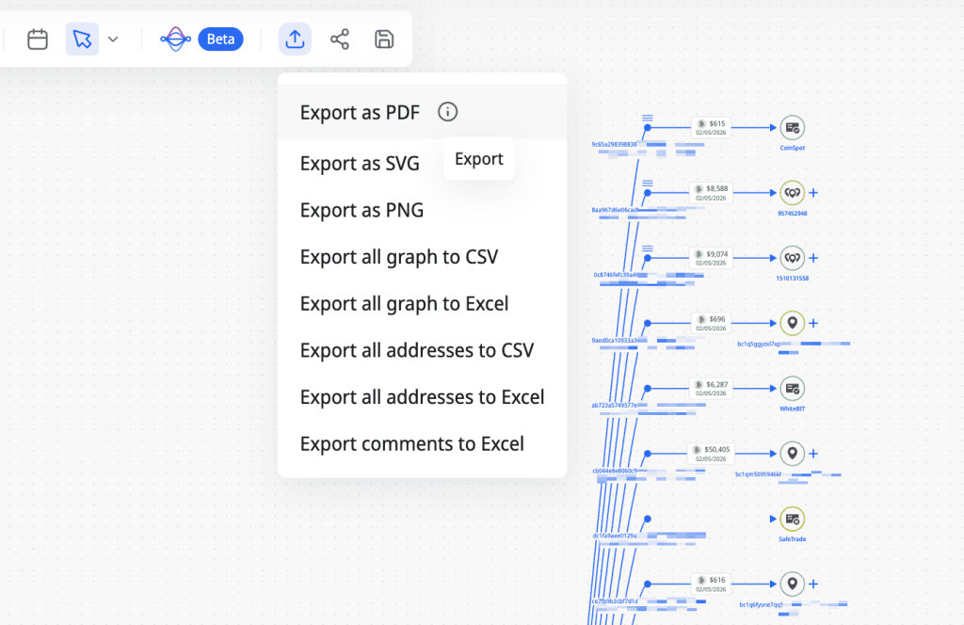
Task: Choose Export as SVG
Action: (x=360, y=164)
